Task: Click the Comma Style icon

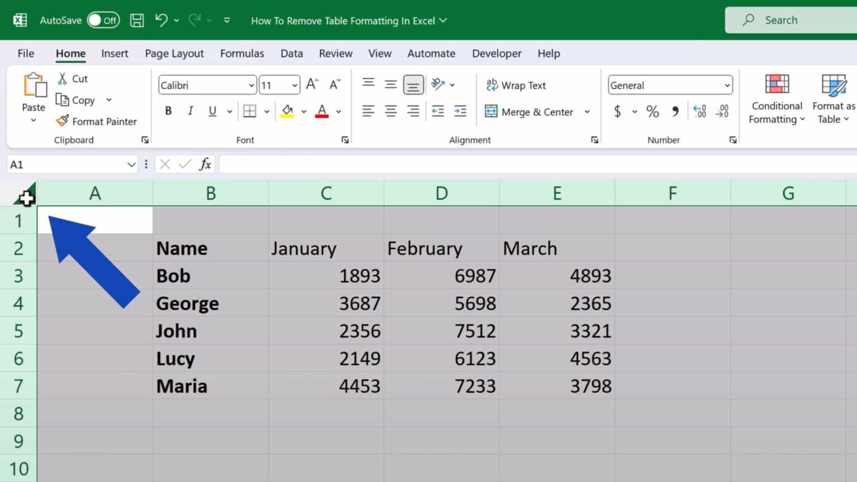Action: click(676, 112)
